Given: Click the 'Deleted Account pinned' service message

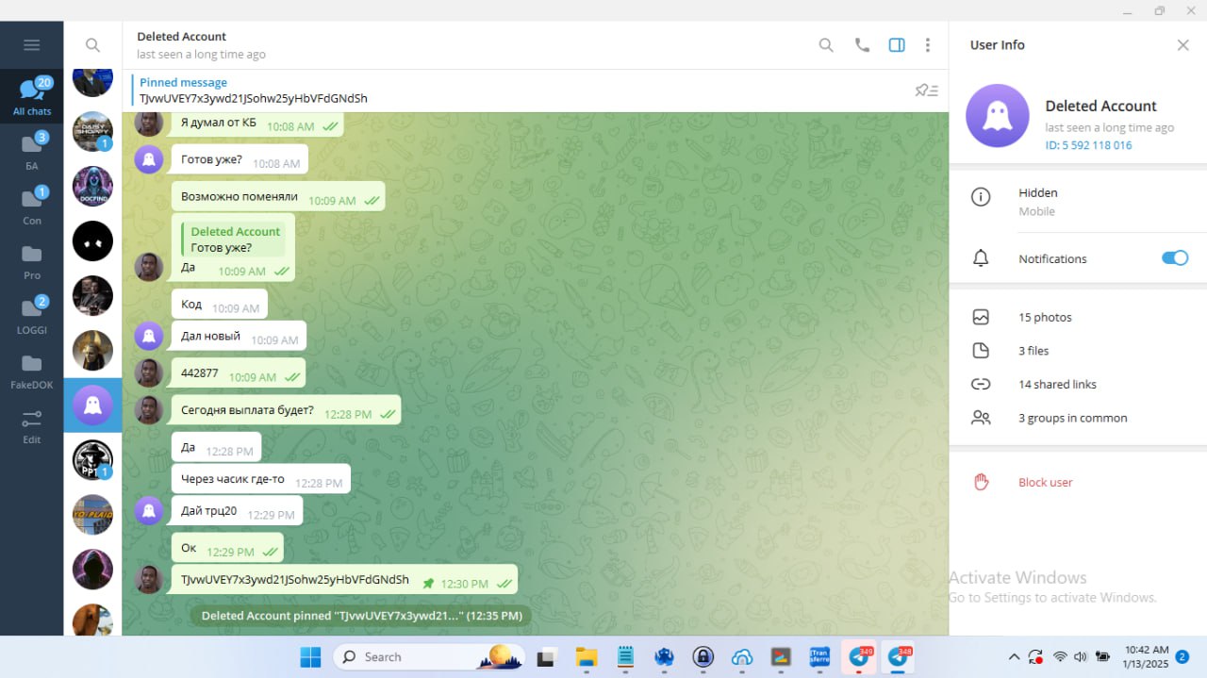Looking at the screenshot, I should pyautogui.click(x=361, y=616).
